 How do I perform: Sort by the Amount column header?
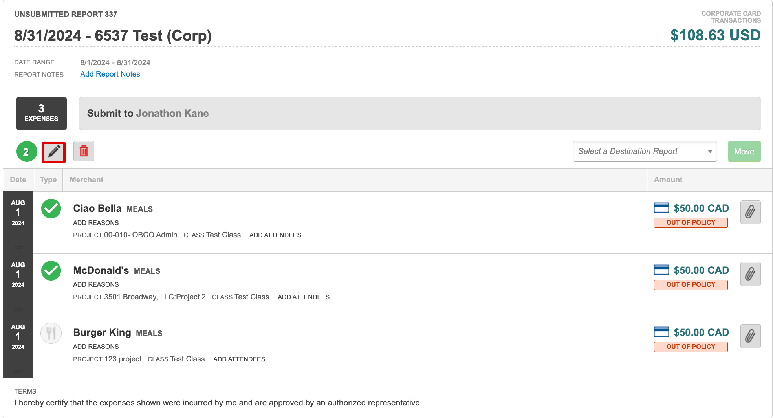tap(668, 180)
